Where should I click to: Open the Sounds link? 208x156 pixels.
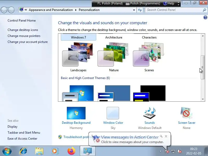(150, 123)
